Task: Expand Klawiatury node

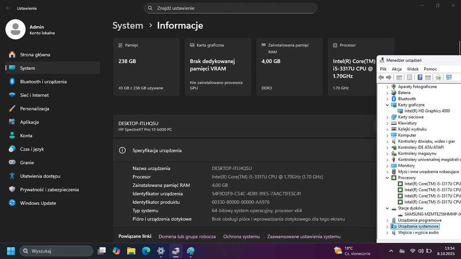Action: 387,123
